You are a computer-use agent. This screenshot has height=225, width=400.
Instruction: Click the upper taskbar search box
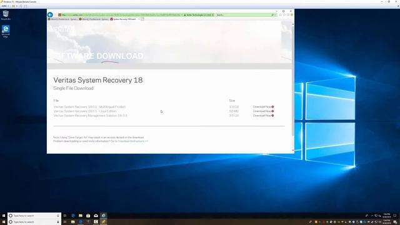34,216
